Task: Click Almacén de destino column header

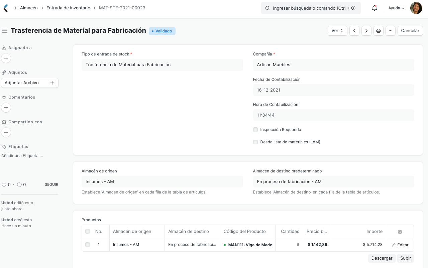Action: [x=192, y=231]
